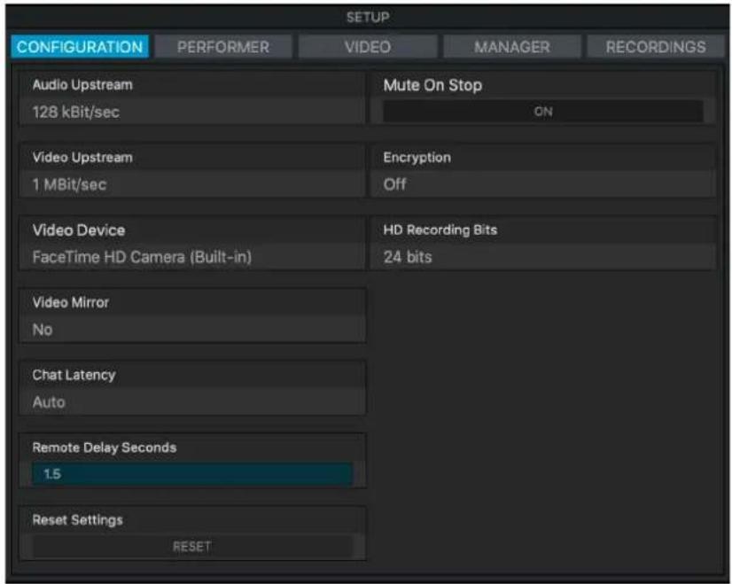Open the Audio Upstream 128 kBit/sec dropdown

(x=192, y=112)
